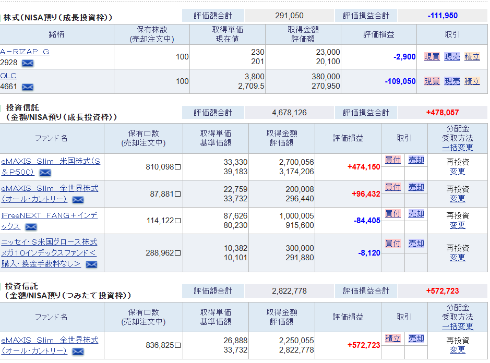The height and width of the screenshot is (363, 490).
Task: Open the iFreeNEXT FANG+インデックス fund link
Action: [x=49, y=215]
